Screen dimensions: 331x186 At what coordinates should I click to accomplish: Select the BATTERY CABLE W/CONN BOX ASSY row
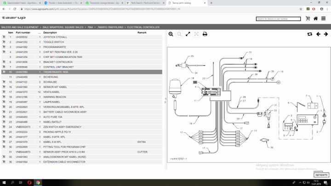64,112
